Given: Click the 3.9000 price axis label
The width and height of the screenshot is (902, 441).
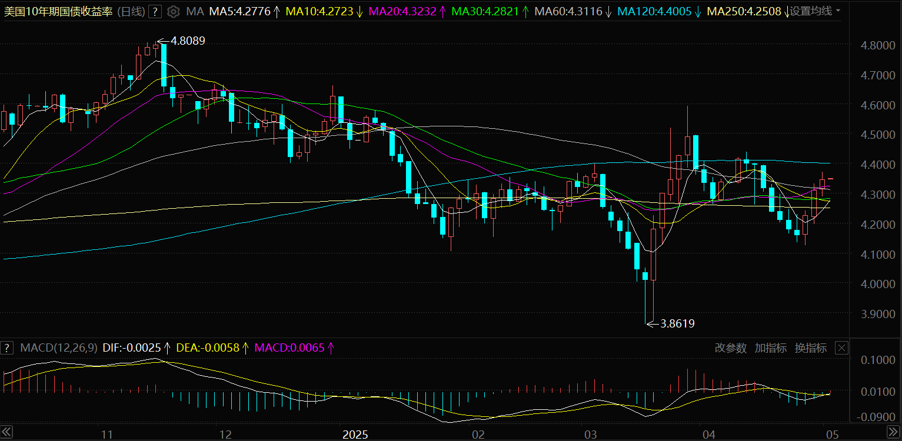Looking at the screenshot, I should coord(877,314).
